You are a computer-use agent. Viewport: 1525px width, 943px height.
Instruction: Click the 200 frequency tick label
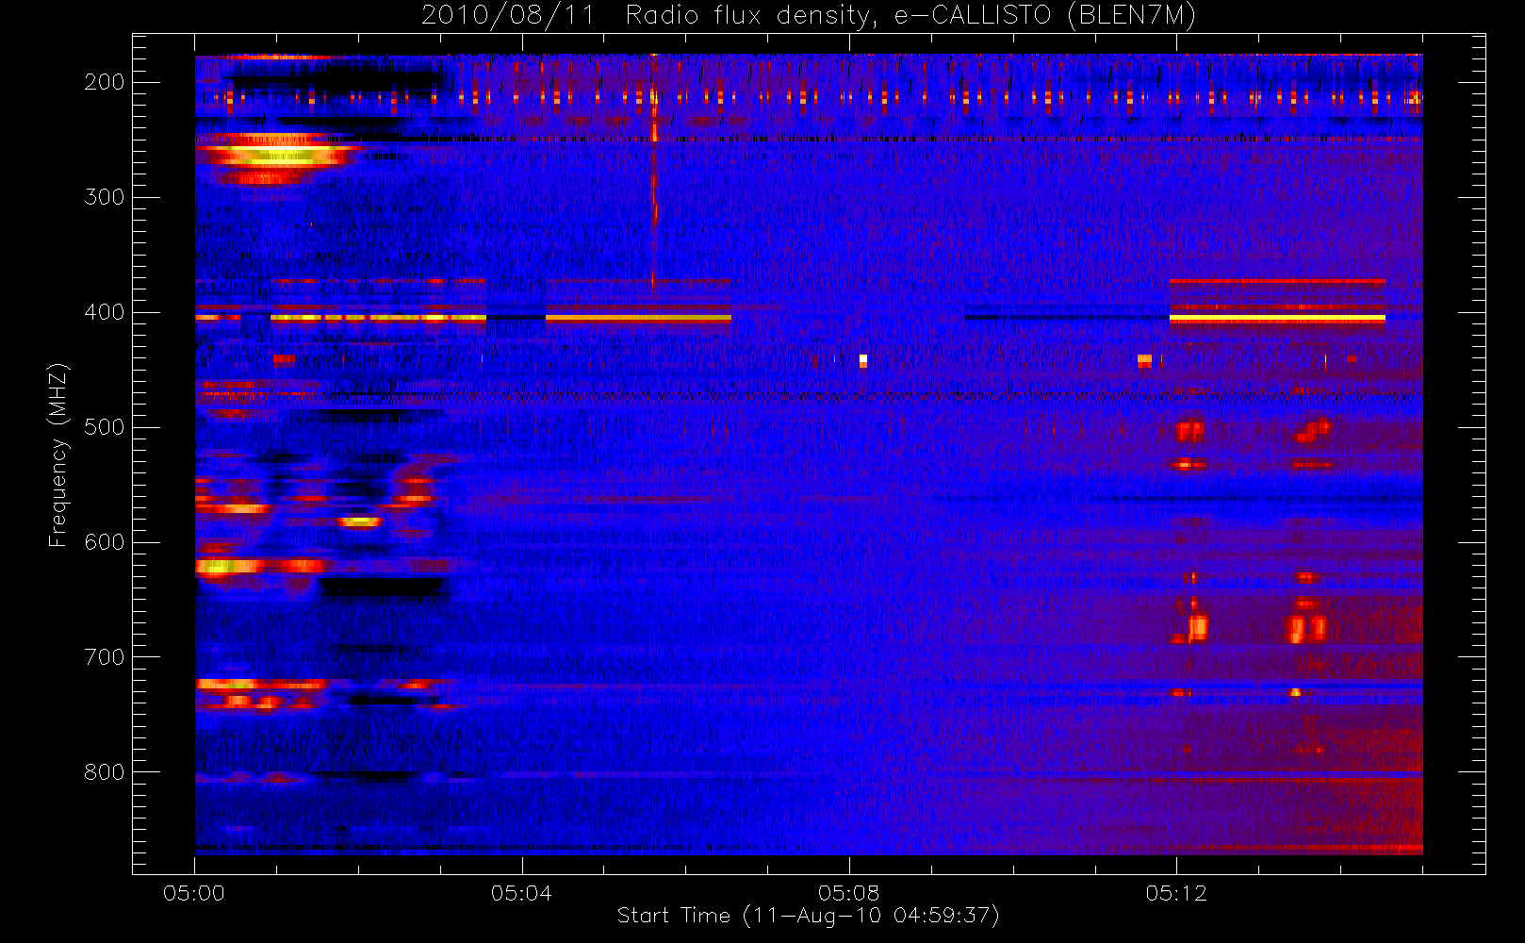click(105, 82)
